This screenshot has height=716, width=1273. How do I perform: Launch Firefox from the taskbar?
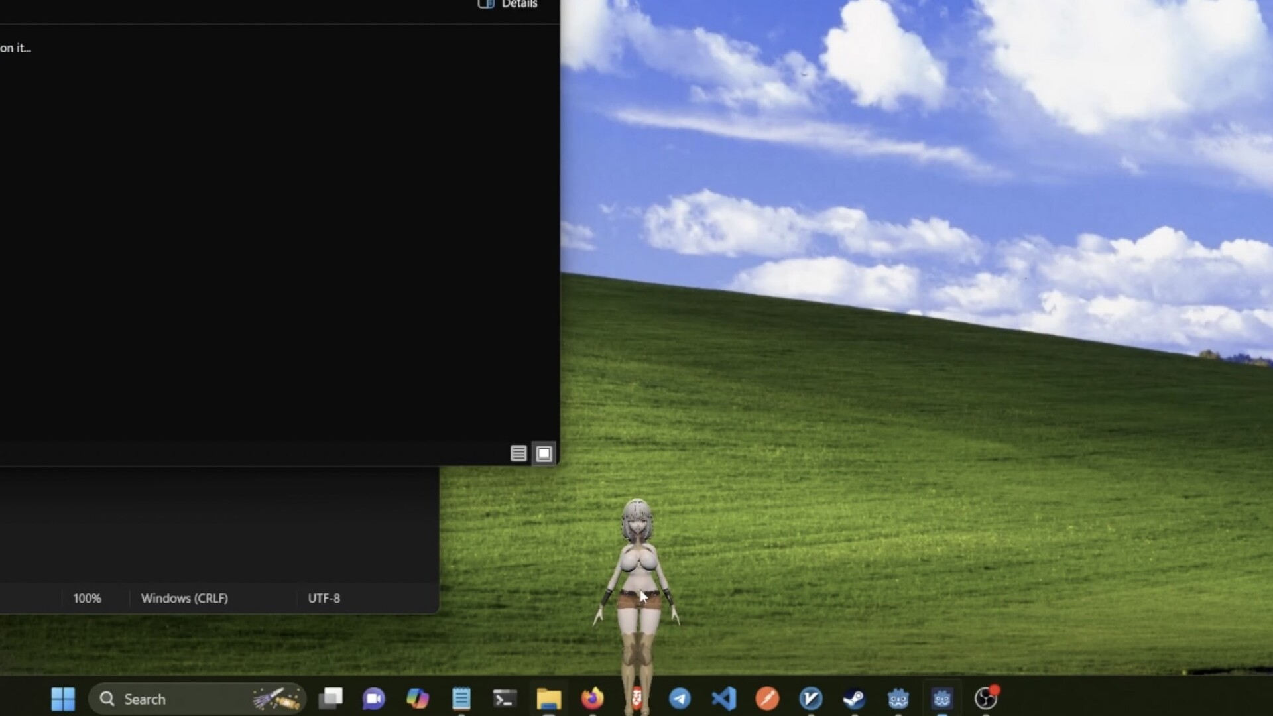pos(593,699)
